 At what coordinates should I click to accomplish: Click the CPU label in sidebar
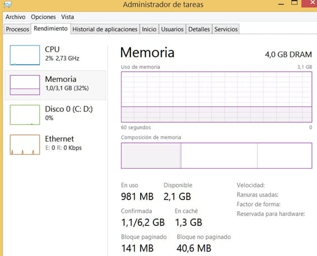point(52,49)
